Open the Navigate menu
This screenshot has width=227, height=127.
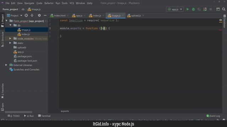coord(29,3)
